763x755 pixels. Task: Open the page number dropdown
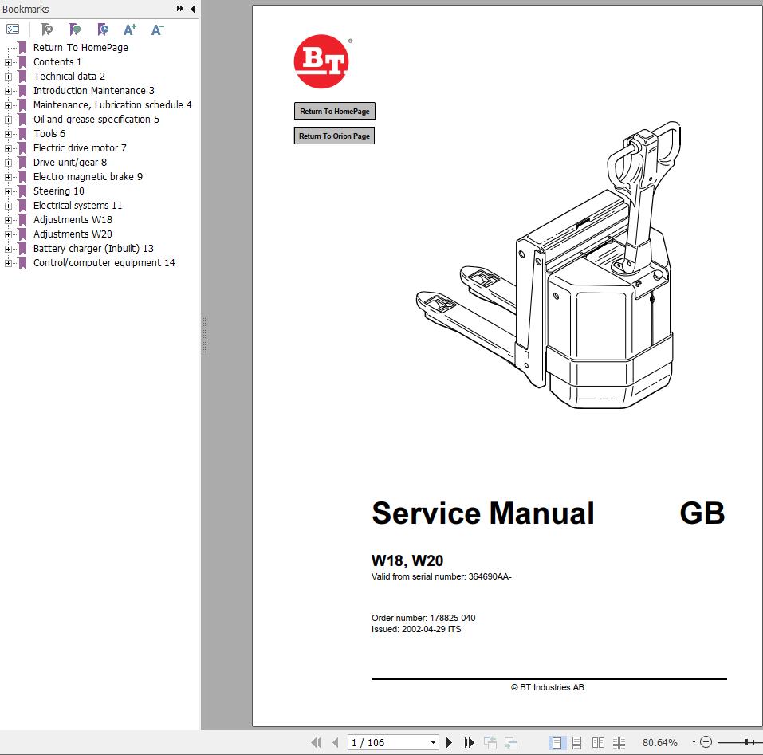click(x=433, y=741)
